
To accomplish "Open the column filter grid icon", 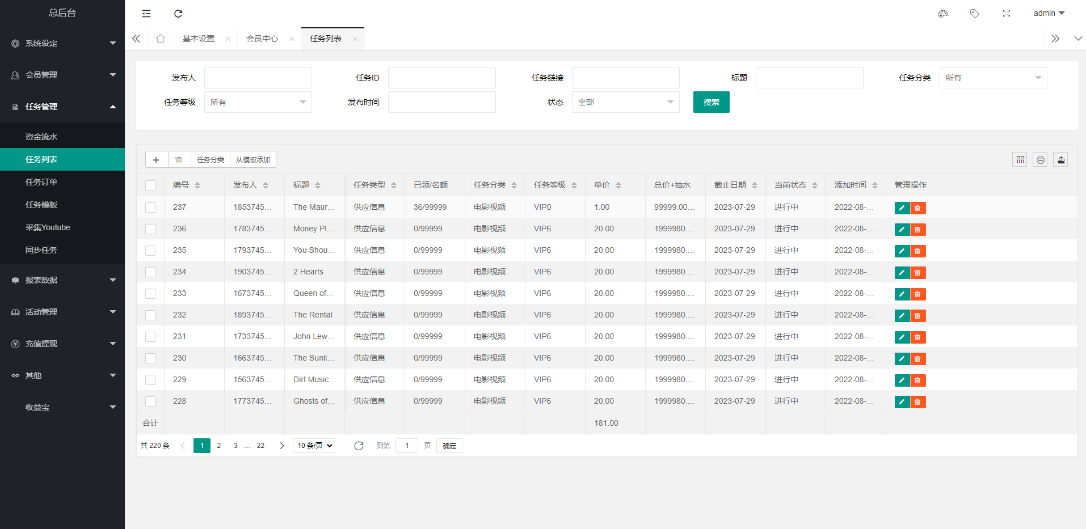I will pyautogui.click(x=1020, y=160).
